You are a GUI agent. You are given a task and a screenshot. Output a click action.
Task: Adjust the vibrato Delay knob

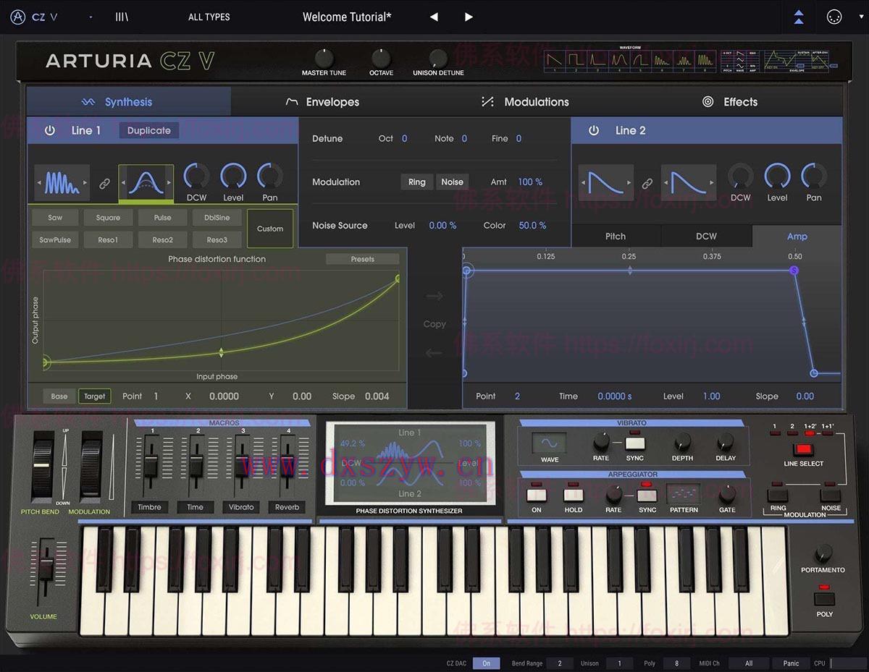coord(726,442)
